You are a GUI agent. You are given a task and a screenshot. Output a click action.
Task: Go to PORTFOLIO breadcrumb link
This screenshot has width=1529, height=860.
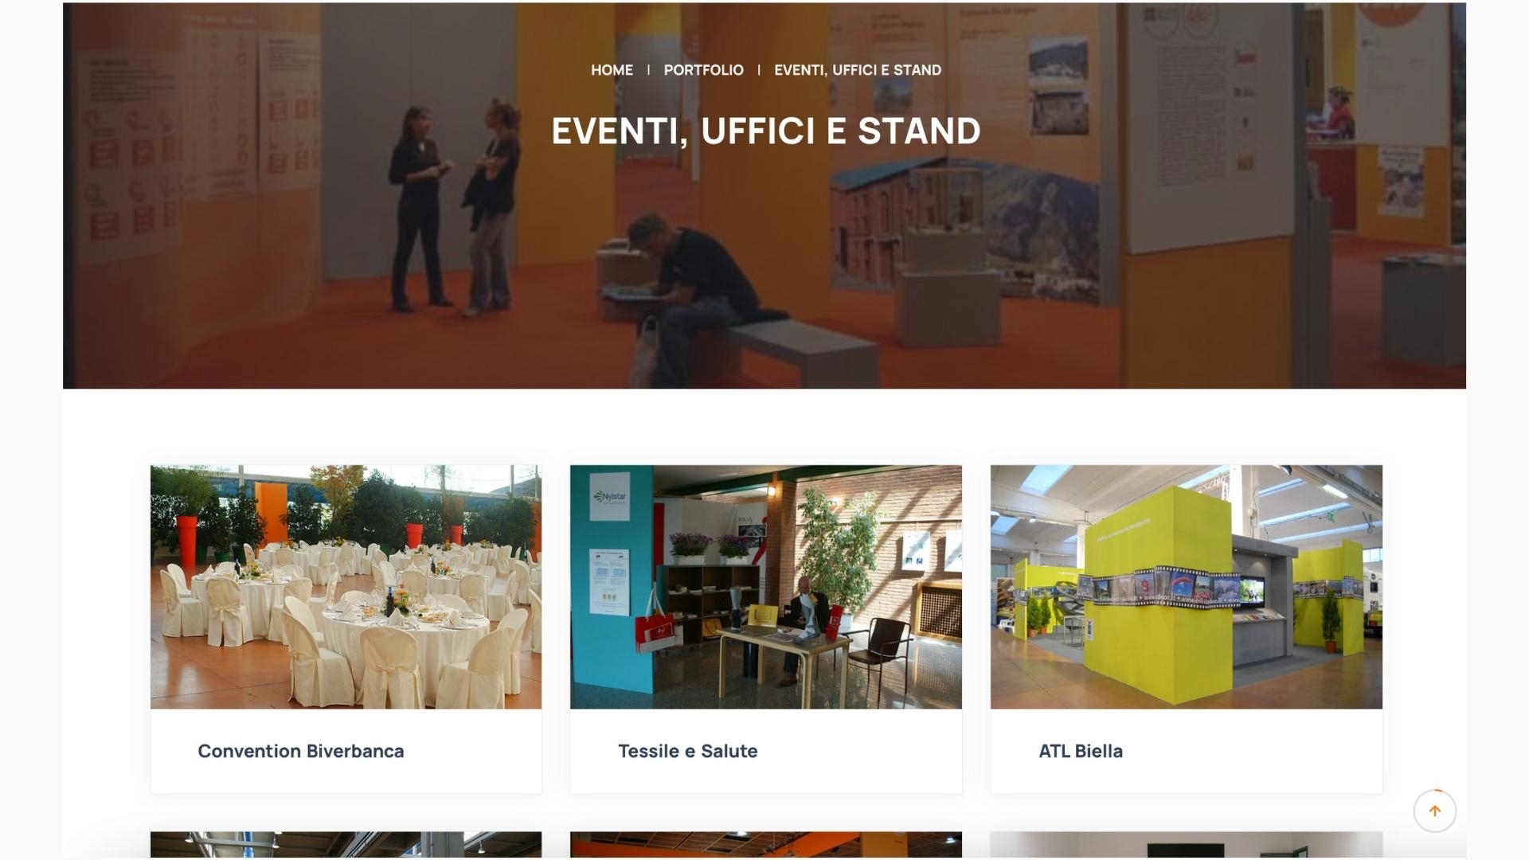point(703,70)
